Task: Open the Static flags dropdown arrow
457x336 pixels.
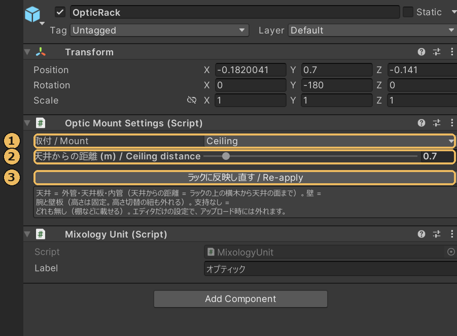Action: coord(453,12)
